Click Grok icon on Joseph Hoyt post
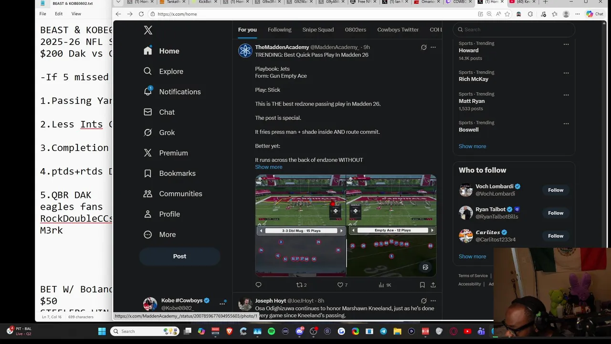 tap(423, 301)
